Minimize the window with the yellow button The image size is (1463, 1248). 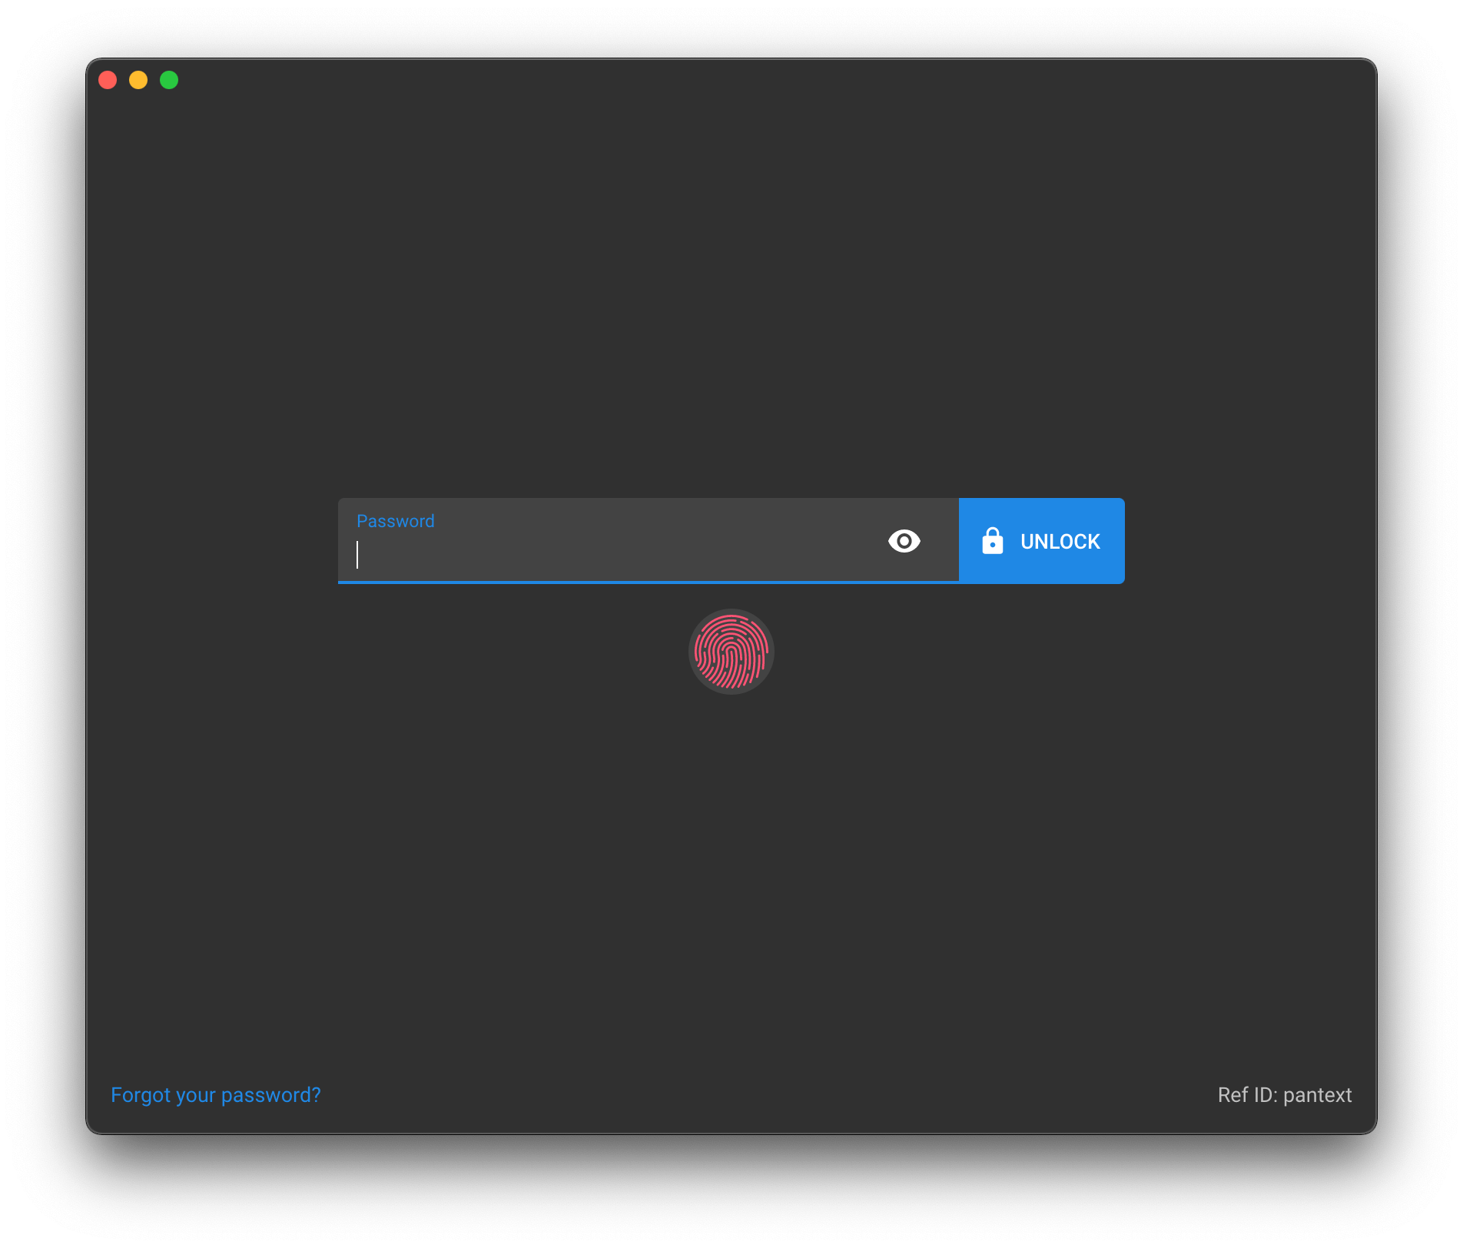coord(138,80)
